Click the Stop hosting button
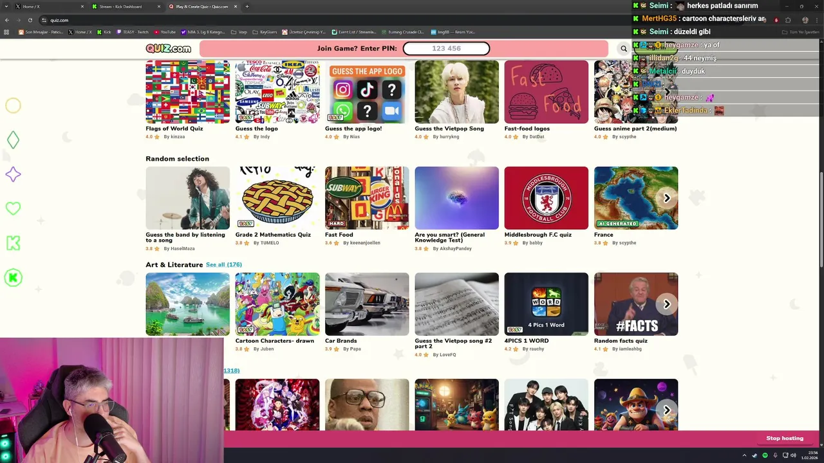Screen dimensions: 824x463 (x=784, y=438)
